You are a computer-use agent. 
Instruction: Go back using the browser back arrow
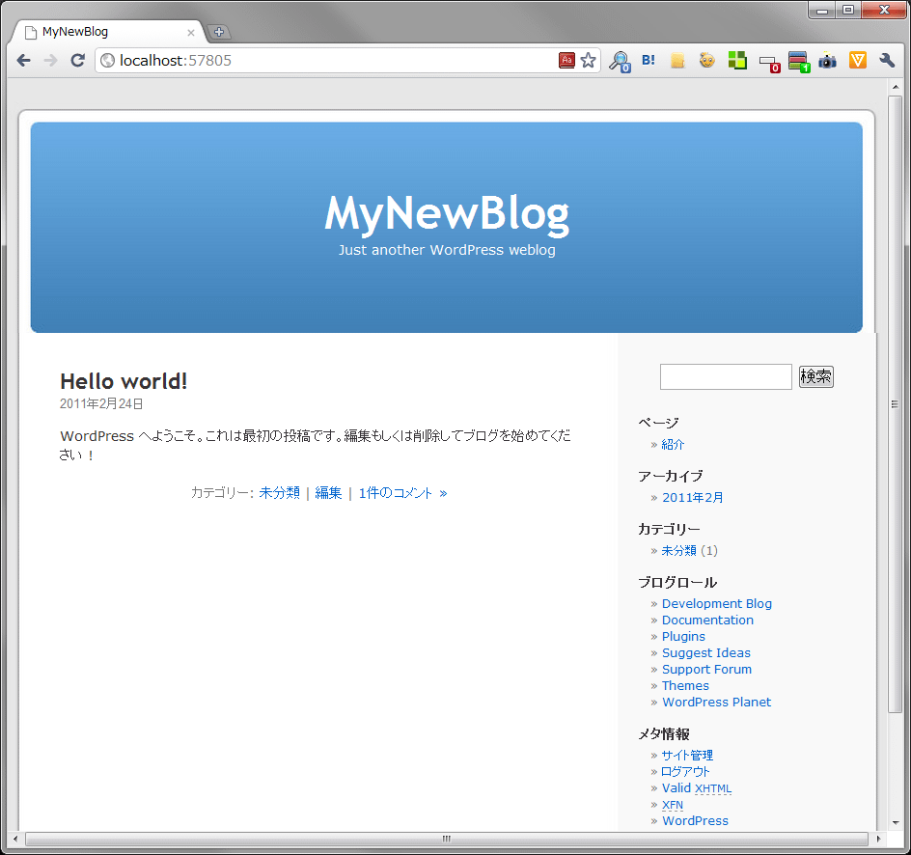pyautogui.click(x=24, y=61)
